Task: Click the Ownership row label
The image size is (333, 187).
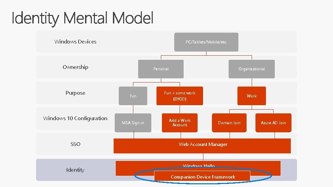Action: pos(76,67)
